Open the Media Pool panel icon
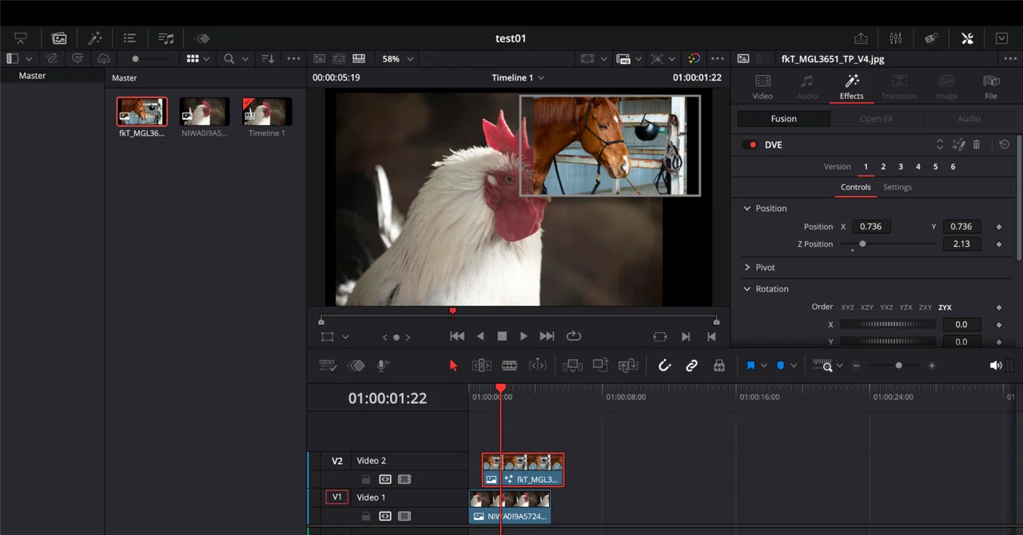Image resolution: width=1023 pixels, height=535 pixels. pos(59,38)
